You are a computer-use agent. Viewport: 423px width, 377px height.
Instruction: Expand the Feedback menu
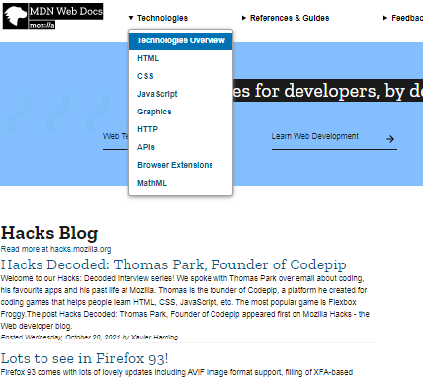(403, 18)
